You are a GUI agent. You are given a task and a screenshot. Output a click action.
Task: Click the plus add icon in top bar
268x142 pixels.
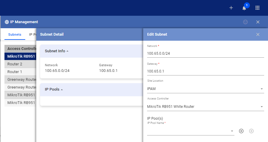pos(231,8)
